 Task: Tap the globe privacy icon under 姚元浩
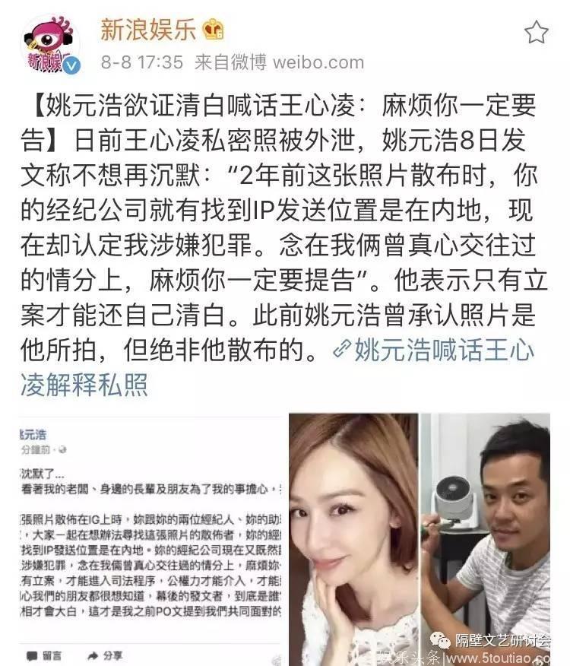click(x=63, y=449)
